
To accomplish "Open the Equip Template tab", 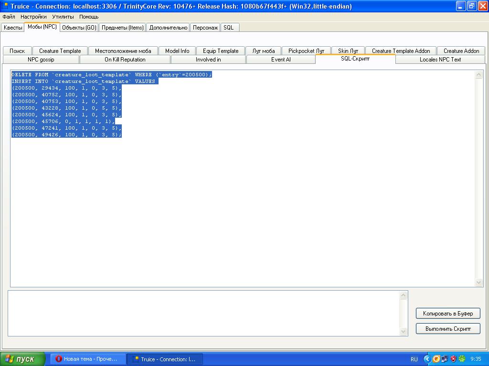I will pos(221,51).
